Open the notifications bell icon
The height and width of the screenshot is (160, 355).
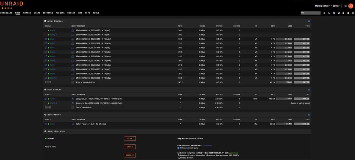[353, 13]
